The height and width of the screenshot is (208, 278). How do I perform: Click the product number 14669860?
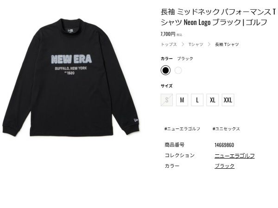click(224, 145)
